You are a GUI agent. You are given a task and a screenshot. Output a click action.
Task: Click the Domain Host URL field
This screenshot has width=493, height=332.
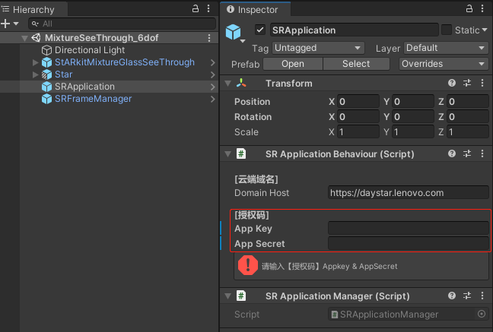point(409,192)
